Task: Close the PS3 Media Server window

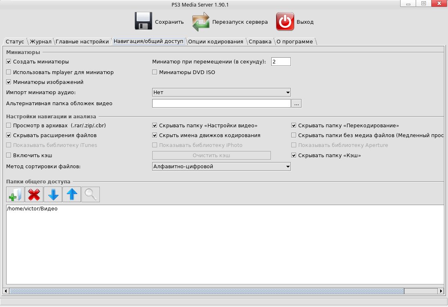Action: [x=439, y=3]
